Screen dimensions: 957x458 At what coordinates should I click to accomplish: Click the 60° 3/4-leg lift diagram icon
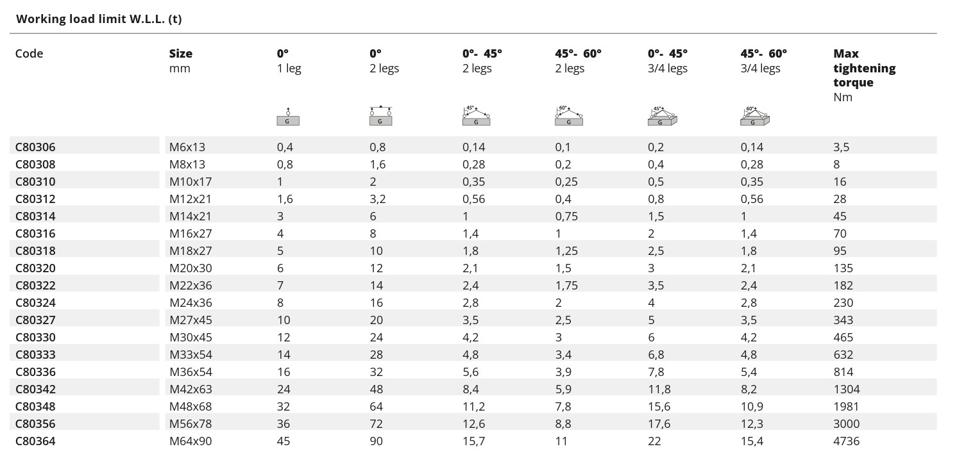click(x=755, y=116)
